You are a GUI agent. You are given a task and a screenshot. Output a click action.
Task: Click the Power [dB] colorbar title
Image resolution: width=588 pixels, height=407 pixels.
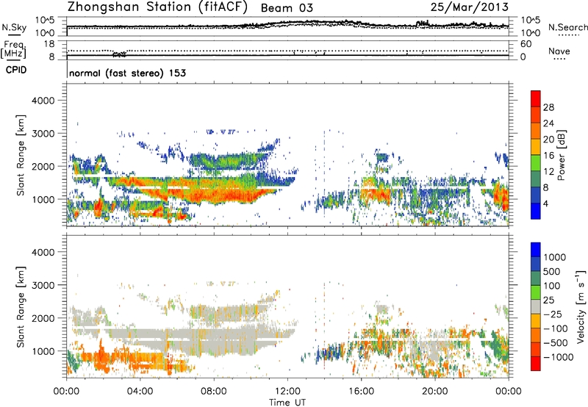point(561,155)
